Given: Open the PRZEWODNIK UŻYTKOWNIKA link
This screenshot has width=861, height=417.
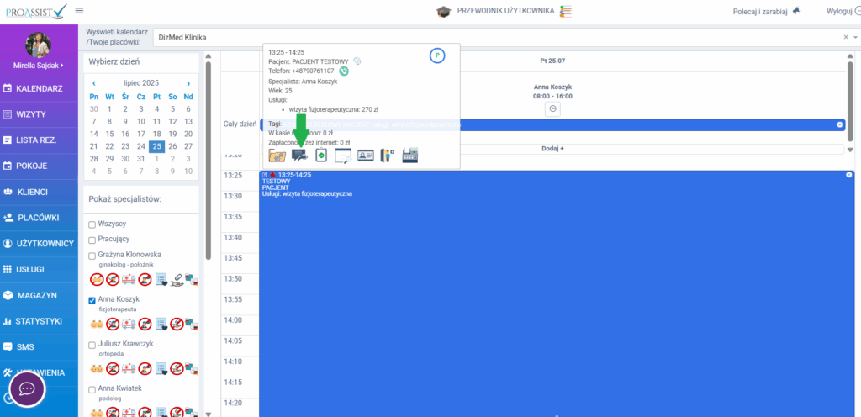Looking at the screenshot, I should pyautogui.click(x=504, y=11).
